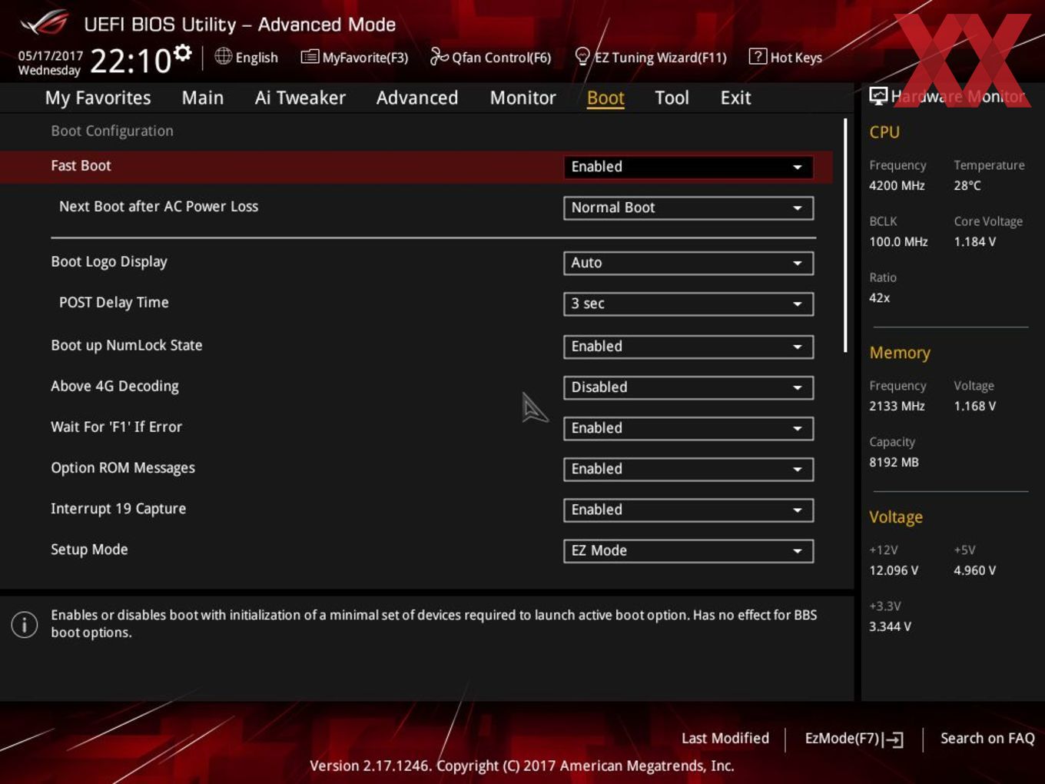Click the MyFavorite list icon
The height and width of the screenshot is (784, 1045).
(310, 57)
